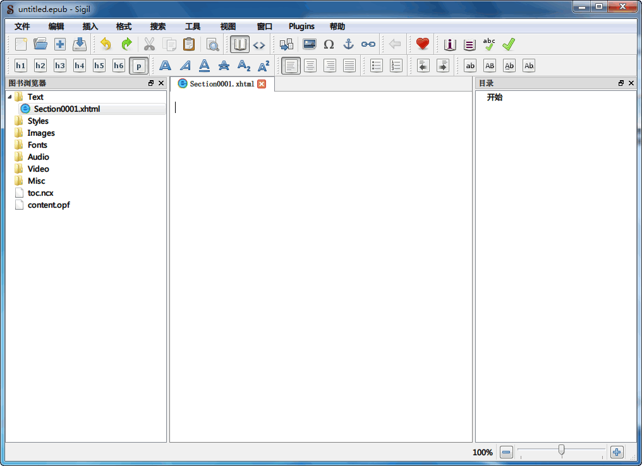Insert a bulleted list
This screenshot has height=466, width=642.
[376, 66]
